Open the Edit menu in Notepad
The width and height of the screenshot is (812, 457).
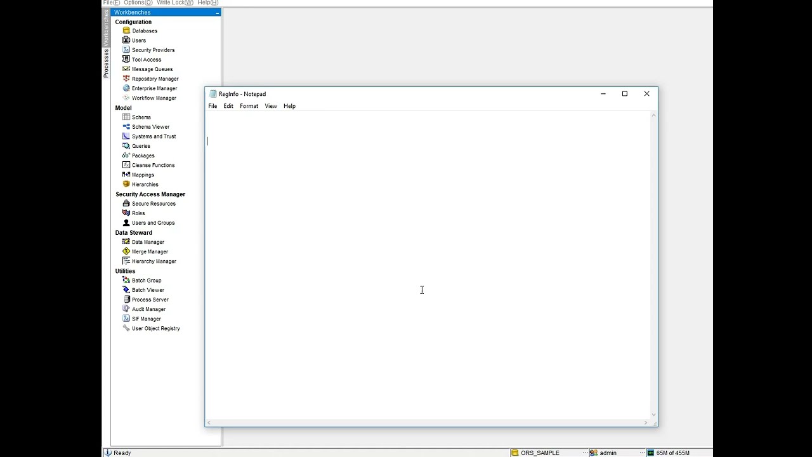coord(228,106)
